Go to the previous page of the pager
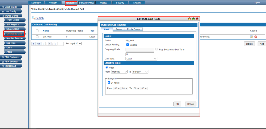 coord(47,44)
